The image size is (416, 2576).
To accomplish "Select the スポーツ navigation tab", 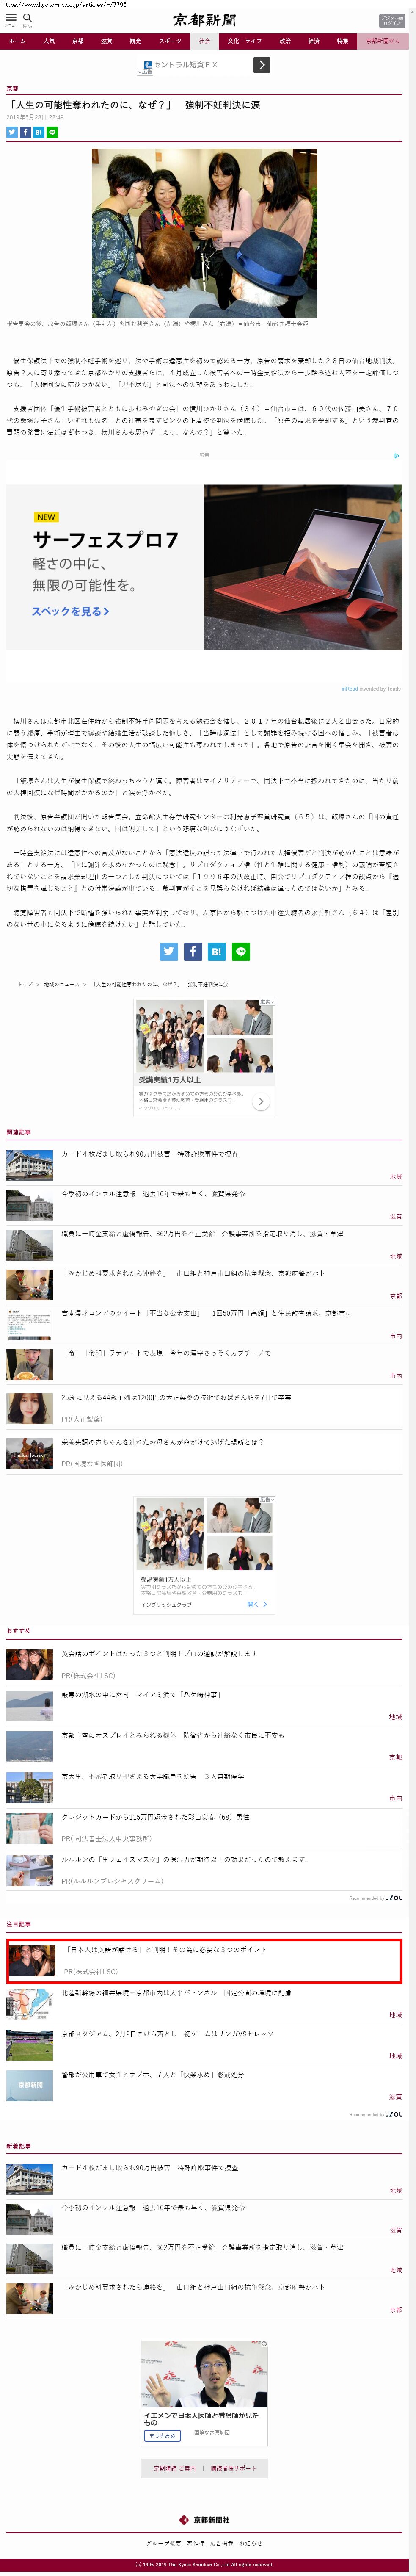I will (170, 41).
